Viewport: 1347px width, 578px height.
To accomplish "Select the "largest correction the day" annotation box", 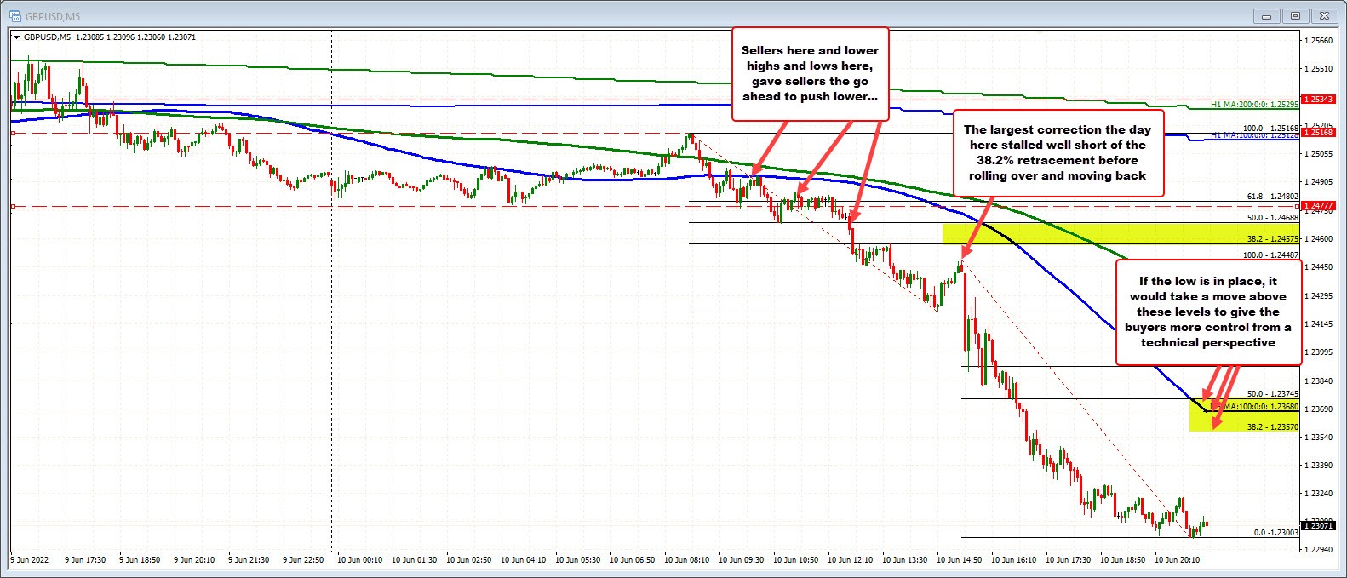I will point(1057,152).
